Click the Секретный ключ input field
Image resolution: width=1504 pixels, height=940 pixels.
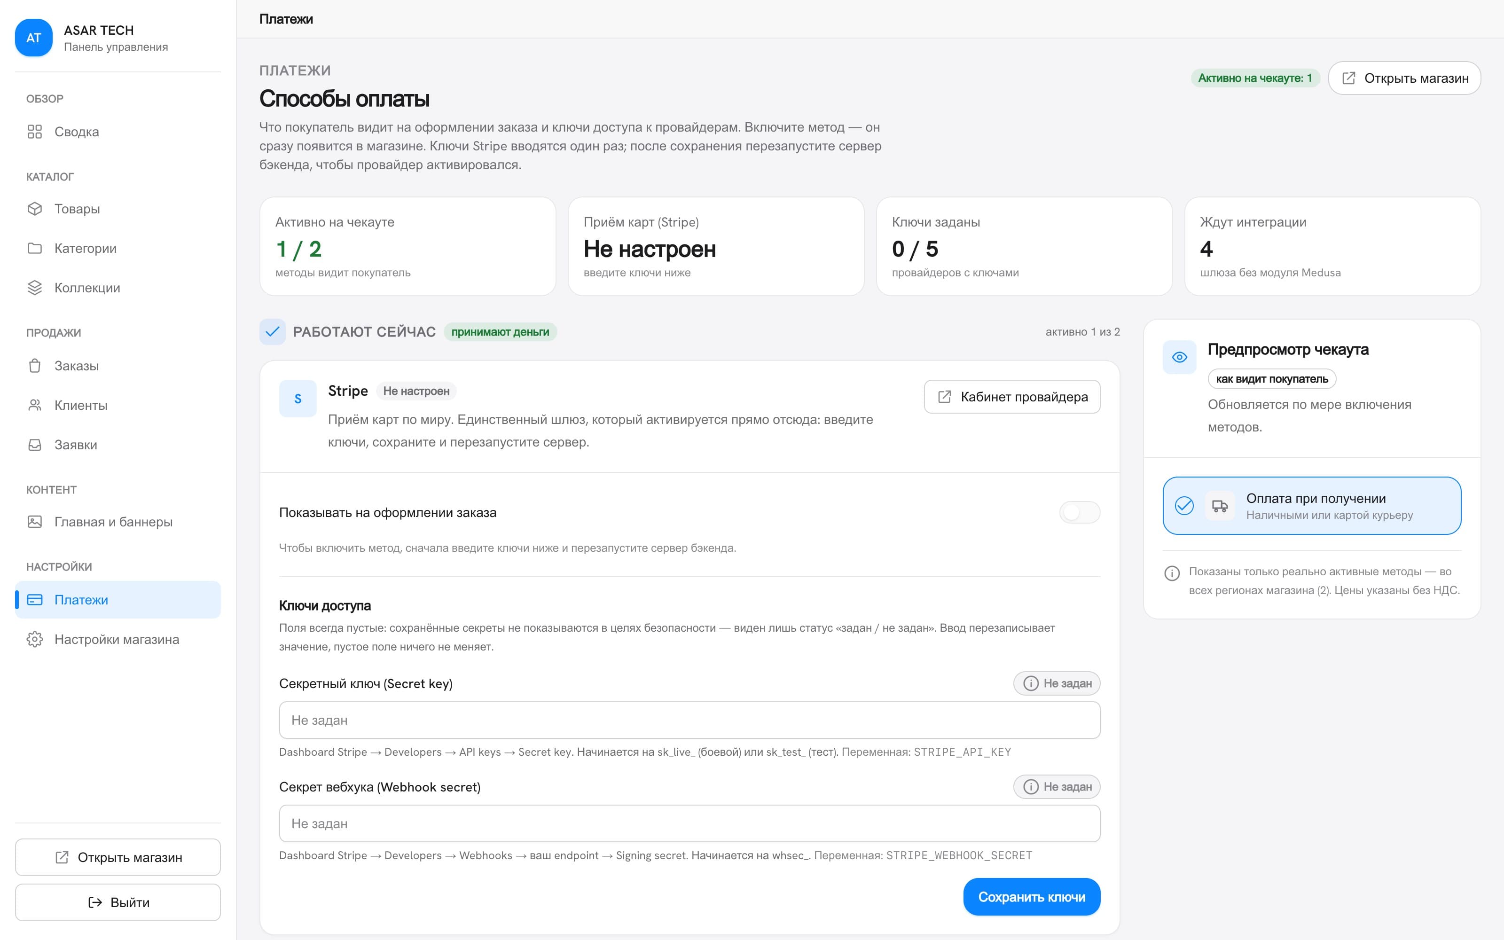[x=689, y=720]
